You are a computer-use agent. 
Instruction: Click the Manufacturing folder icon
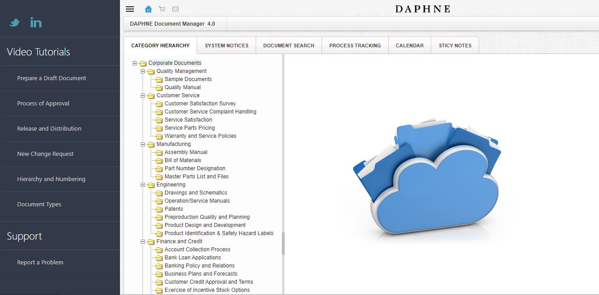[151, 145]
